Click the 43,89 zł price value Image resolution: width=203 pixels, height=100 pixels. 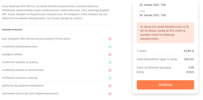[x=189, y=51]
